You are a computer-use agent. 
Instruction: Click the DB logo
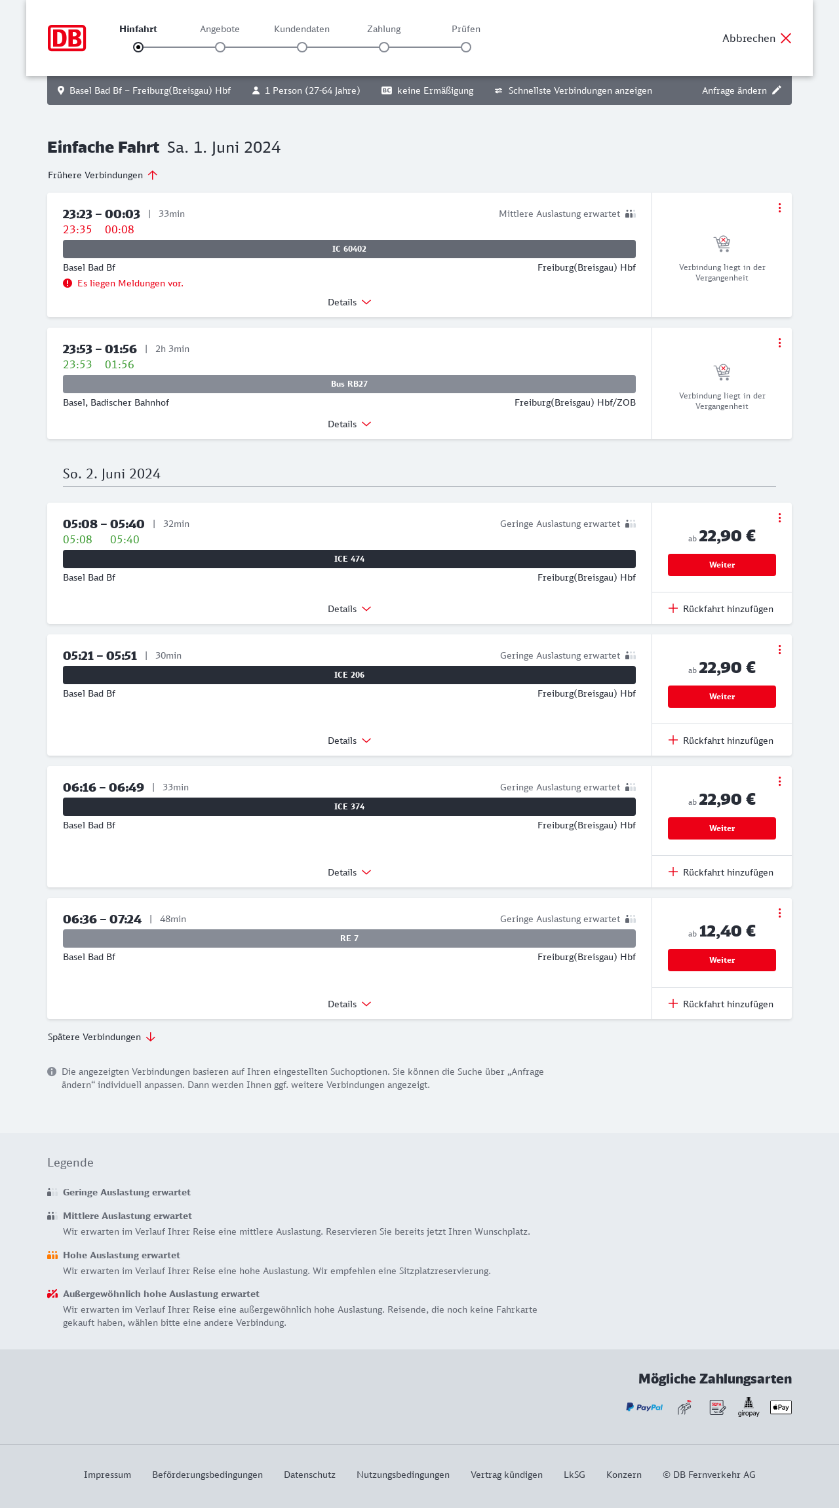(67, 38)
